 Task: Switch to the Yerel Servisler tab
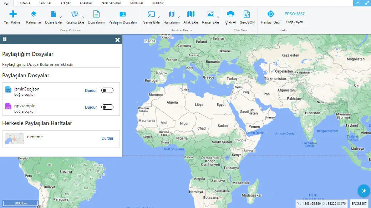(x=111, y=3)
